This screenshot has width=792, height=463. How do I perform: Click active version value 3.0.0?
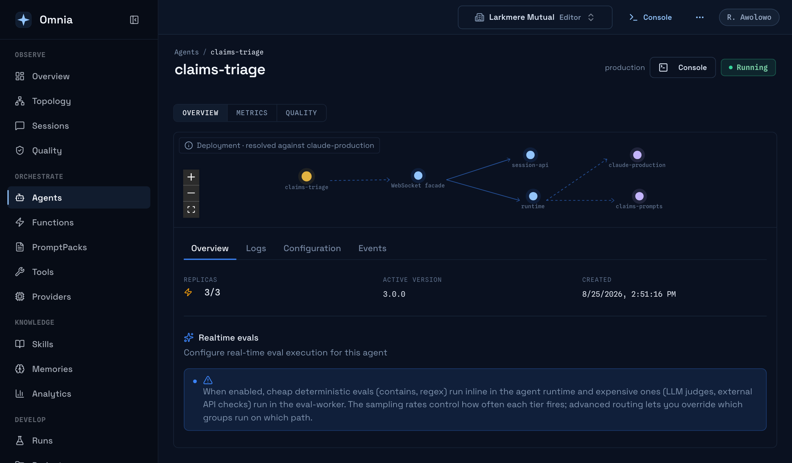394,294
